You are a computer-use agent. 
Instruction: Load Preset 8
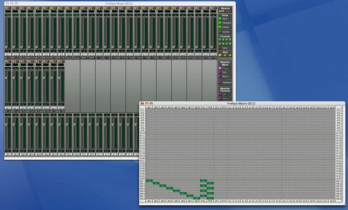coord(230,43)
